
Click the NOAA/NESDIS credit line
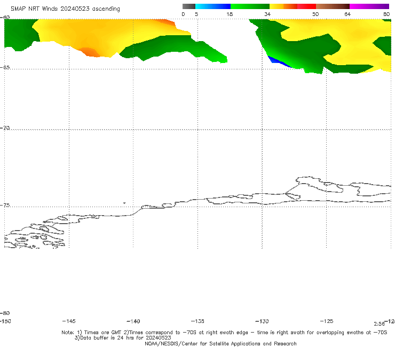(220, 344)
